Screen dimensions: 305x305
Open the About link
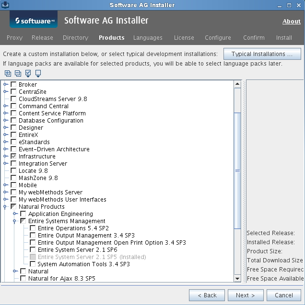(291, 22)
